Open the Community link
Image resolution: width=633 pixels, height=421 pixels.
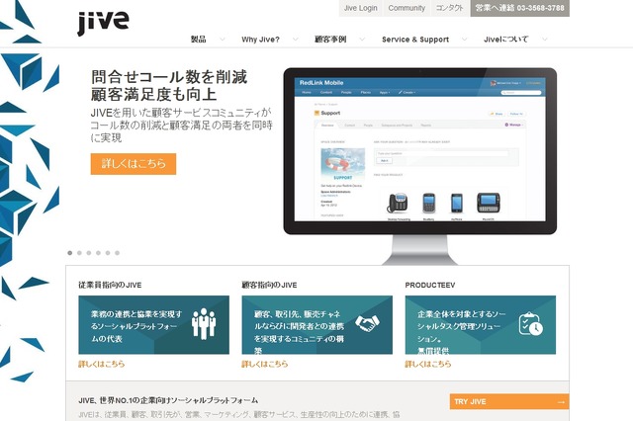tap(407, 8)
